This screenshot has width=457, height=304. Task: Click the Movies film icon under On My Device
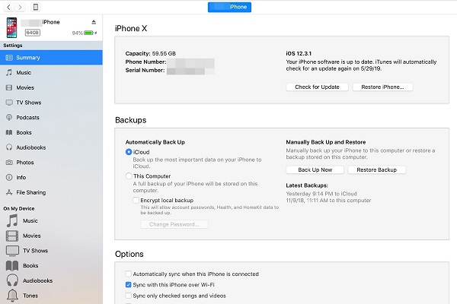pos(12,236)
